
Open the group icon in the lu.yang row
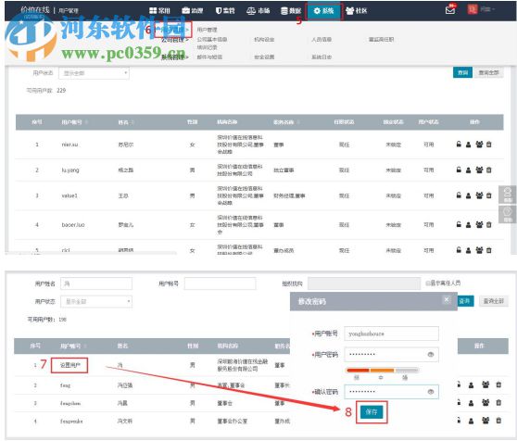pos(479,170)
